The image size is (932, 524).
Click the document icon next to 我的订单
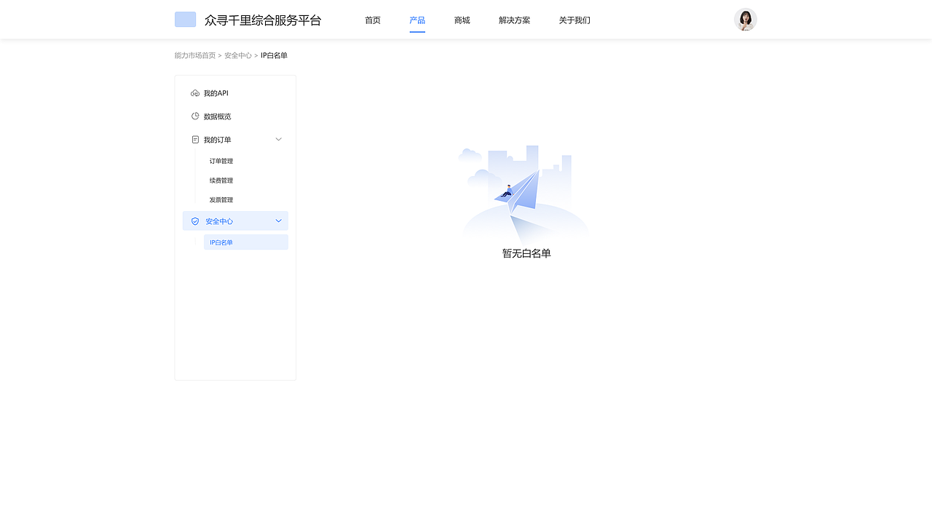(x=194, y=139)
